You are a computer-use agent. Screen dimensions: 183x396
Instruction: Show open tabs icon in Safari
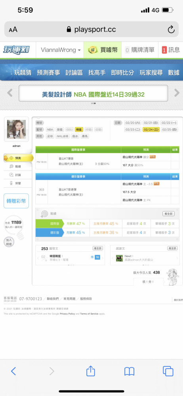coord(168,371)
